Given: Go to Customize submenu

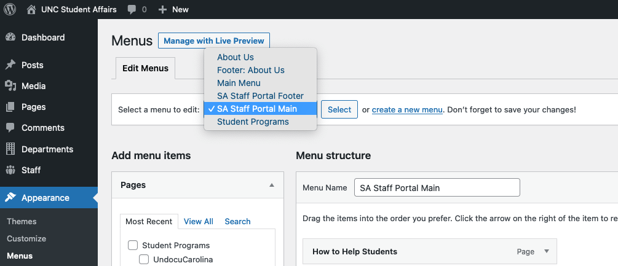Looking at the screenshot, I should tap(26, 238).
